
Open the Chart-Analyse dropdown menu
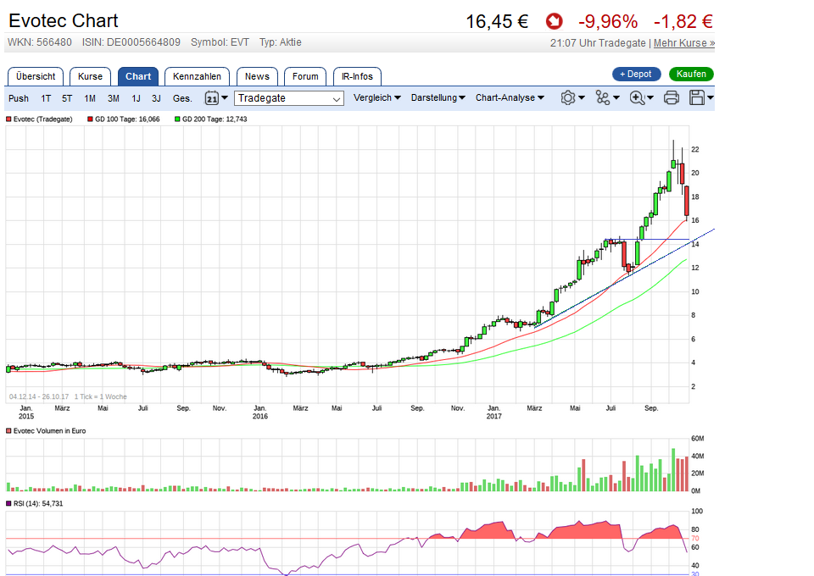(510, 97)
